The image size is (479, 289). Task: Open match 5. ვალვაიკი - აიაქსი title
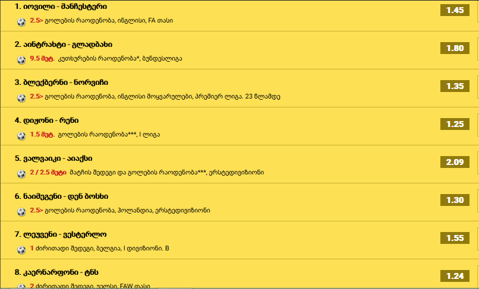(53, 158)
